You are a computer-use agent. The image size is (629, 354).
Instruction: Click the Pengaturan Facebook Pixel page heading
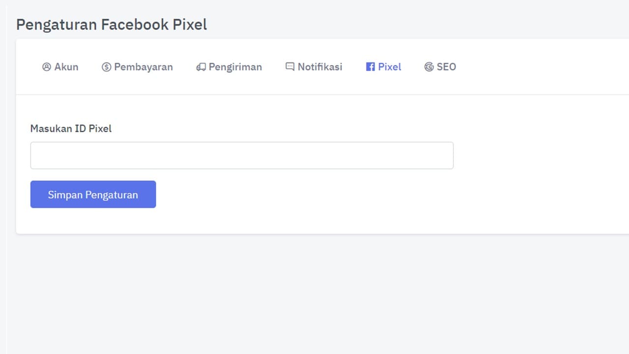(x=112, y=25)
